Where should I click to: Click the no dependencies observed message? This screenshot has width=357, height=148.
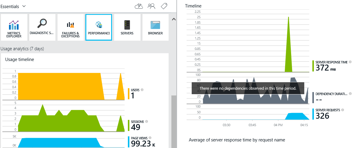pos(248,88)
